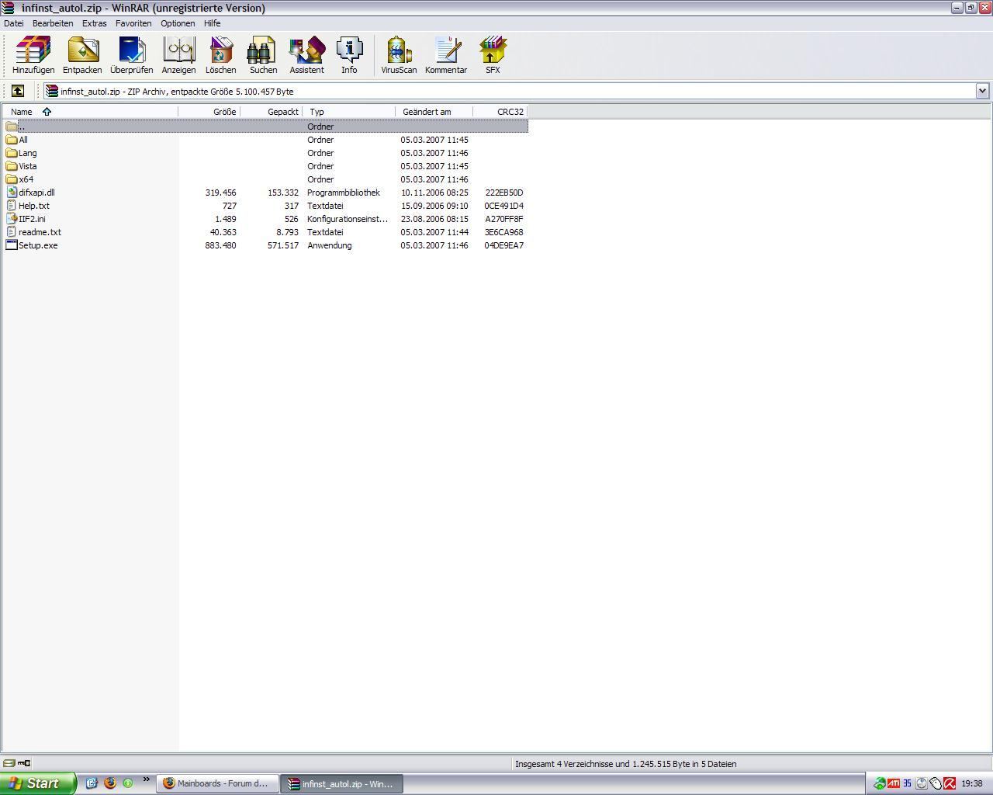Click the system tray clock 19:38
This screenshot has height=795, width=993.
tap(972, 783)
